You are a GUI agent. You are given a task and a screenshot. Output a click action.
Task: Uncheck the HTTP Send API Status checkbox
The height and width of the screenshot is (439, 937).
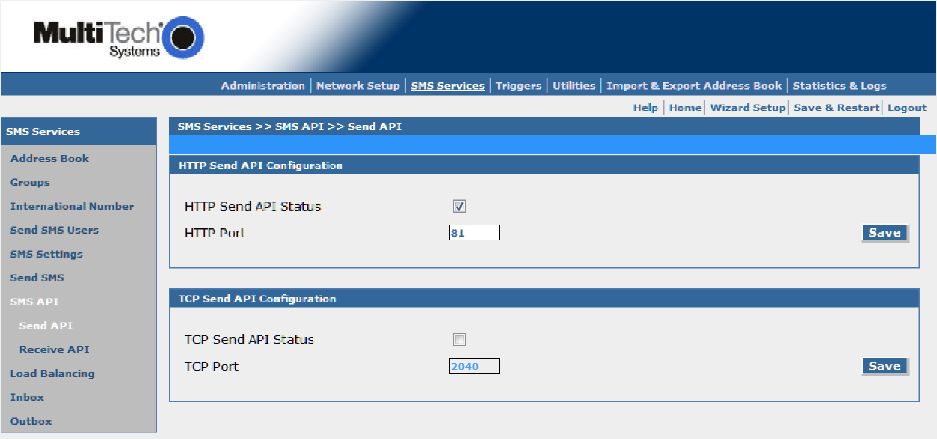click(x=459, y=207)
